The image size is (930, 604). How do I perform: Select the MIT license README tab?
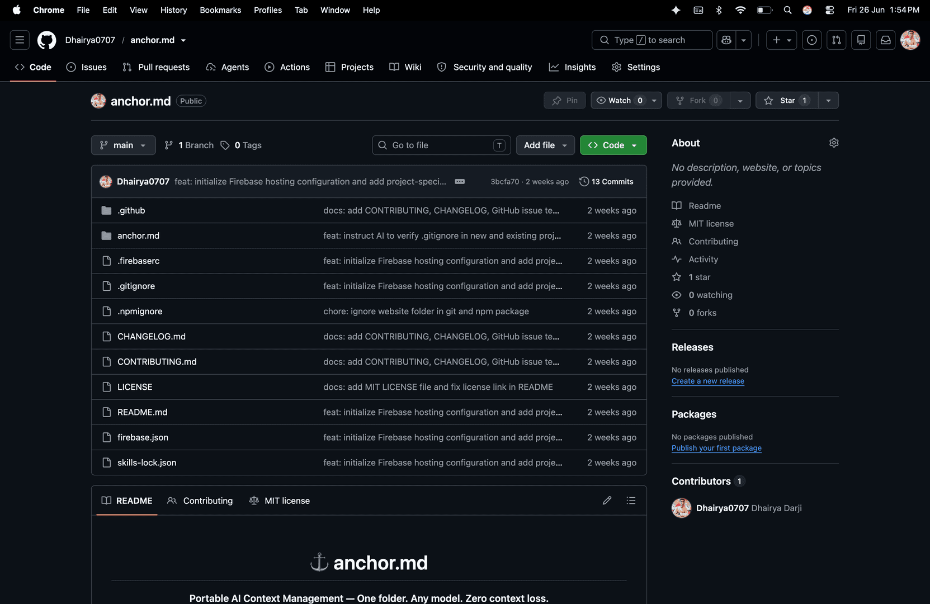pos(279,501)
